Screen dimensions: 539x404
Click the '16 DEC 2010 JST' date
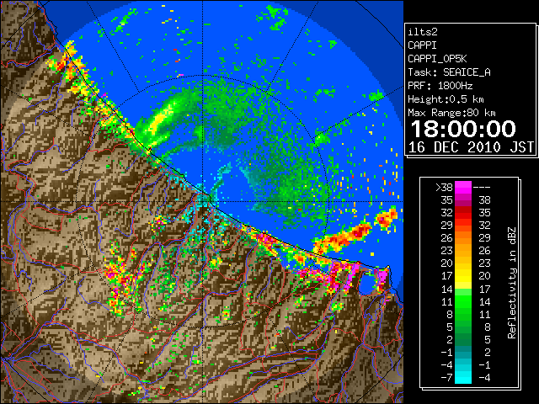pos(471,147)
